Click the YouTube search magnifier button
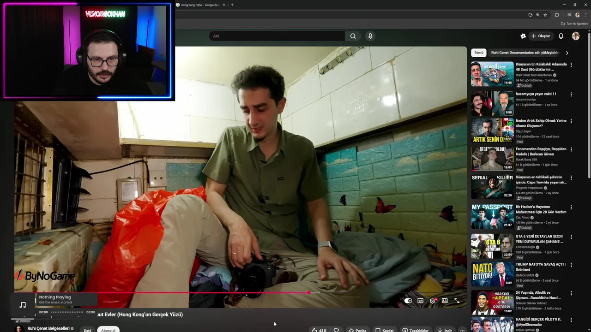Image resolution: width=591 pixels, height=332 pixels. coord(353,36)
